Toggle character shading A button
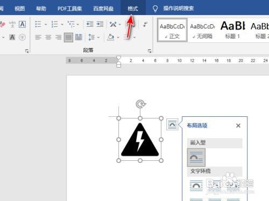The image size is (269, 201). point(12,38)
